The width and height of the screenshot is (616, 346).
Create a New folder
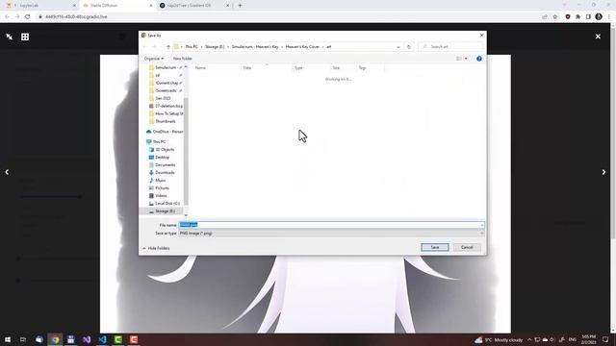[x=183, y=59]
